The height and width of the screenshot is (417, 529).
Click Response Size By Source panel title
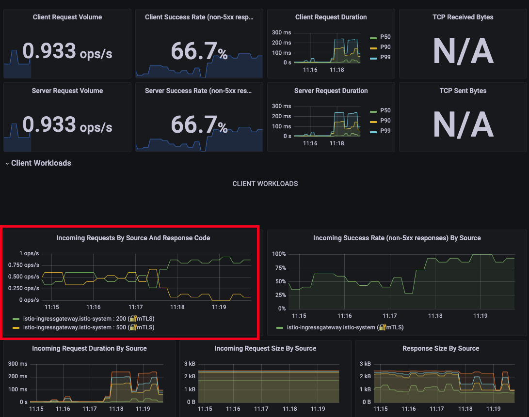click(441, 349)
